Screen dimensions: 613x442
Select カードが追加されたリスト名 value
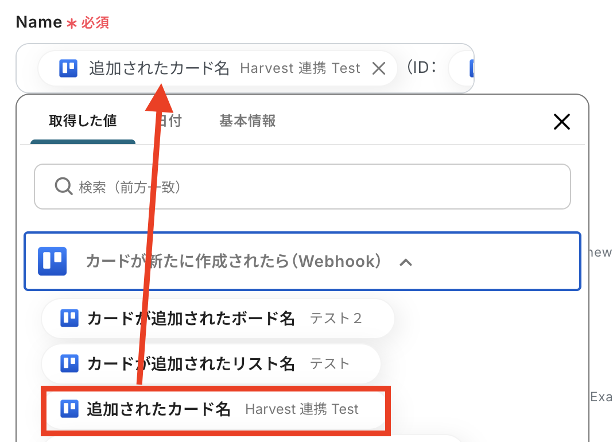(211, 364)
